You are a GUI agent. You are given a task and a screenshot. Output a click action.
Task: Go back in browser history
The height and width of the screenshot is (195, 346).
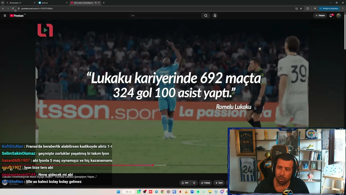[3, 8]
